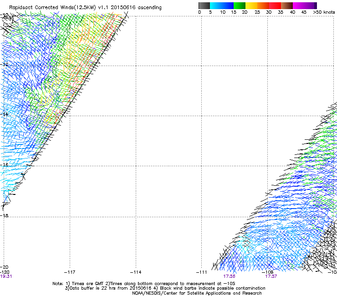Click the orange 25-30 knots color segment
The image size is (337, 296).
point(263,5)
